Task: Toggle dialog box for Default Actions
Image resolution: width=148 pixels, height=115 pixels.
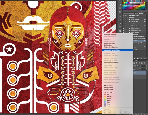Action: (x=126, y=15)
